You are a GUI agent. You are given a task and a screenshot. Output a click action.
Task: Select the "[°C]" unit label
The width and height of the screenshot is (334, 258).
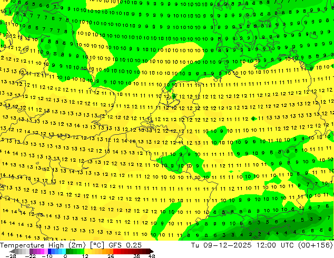coord(97,245)
